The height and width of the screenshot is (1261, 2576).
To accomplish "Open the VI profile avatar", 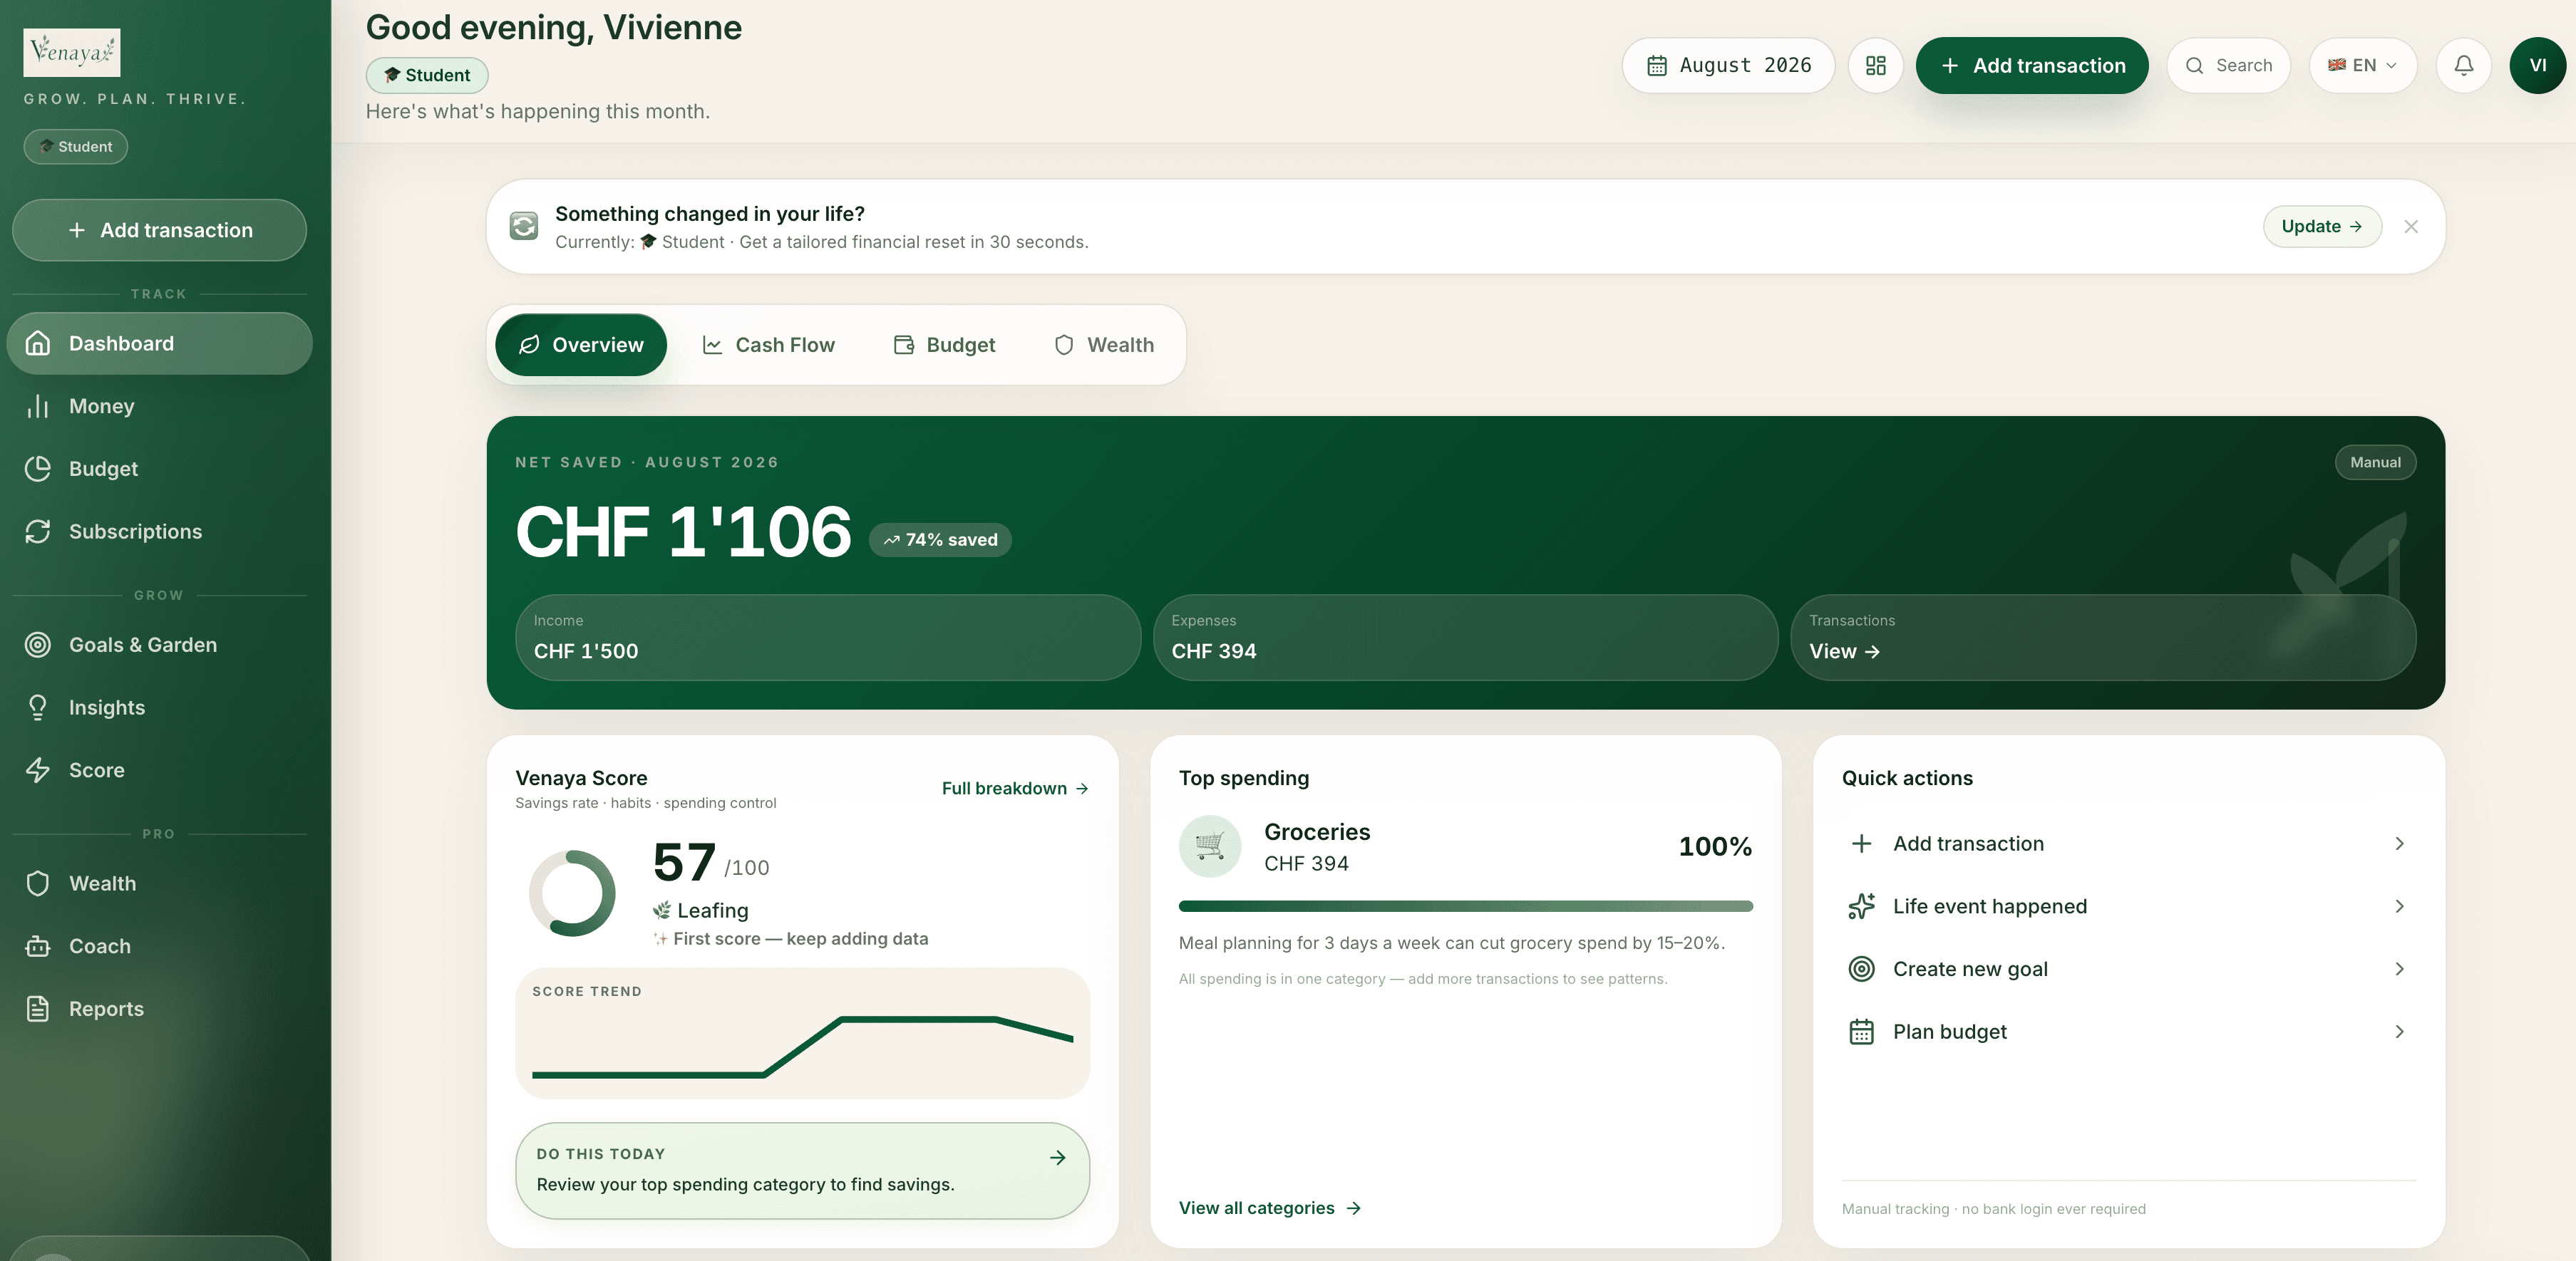I will coord(2537,65).
